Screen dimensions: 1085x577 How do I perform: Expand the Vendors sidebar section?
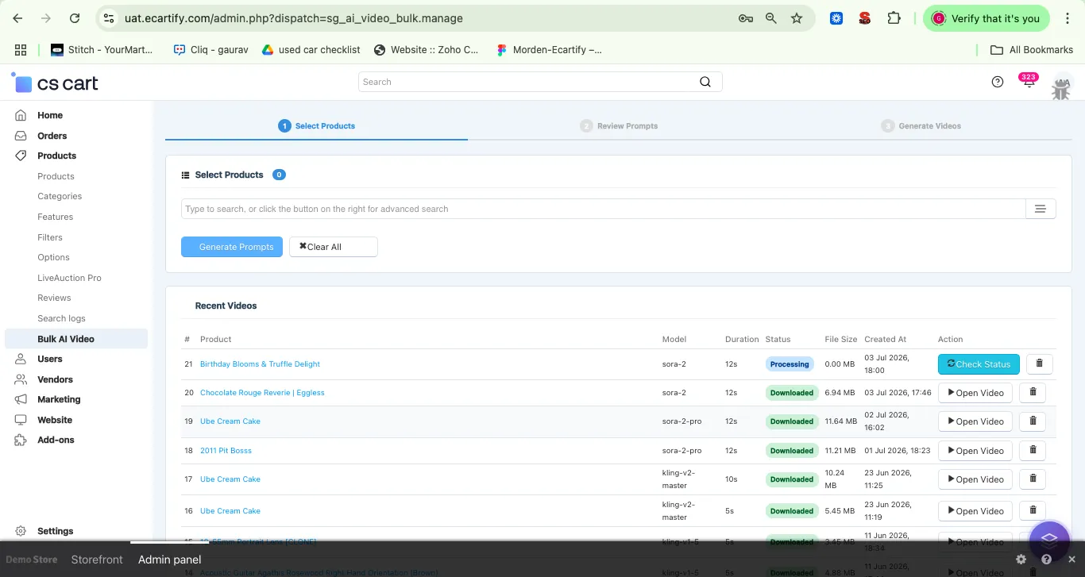click(x=55, y=379)
